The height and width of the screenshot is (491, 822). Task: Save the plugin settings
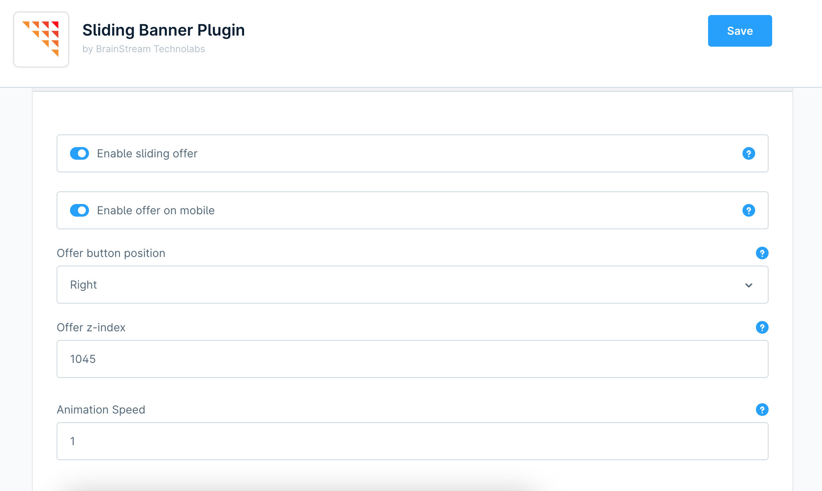[x=740, y=31]
